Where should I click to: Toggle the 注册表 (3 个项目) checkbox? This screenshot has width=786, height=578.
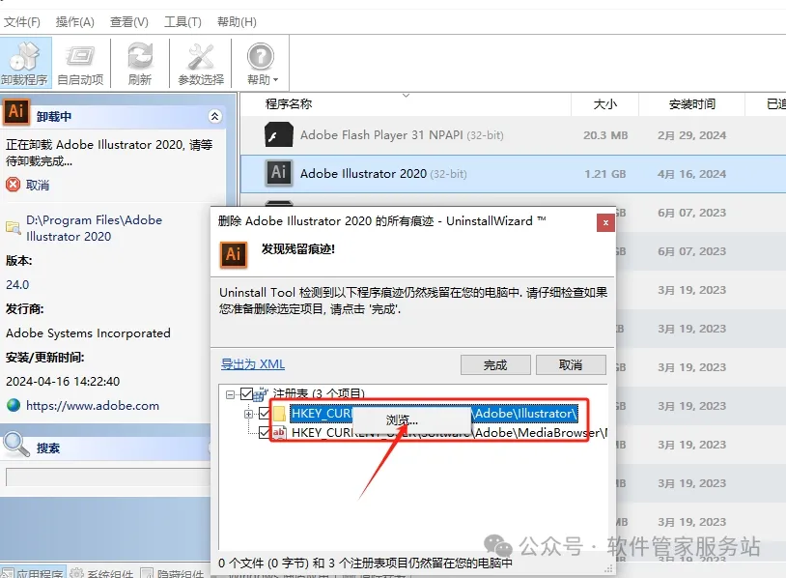[246, 393]
